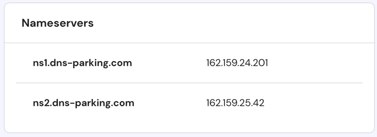Pick the ns2 nameserver's IP value

235,103
